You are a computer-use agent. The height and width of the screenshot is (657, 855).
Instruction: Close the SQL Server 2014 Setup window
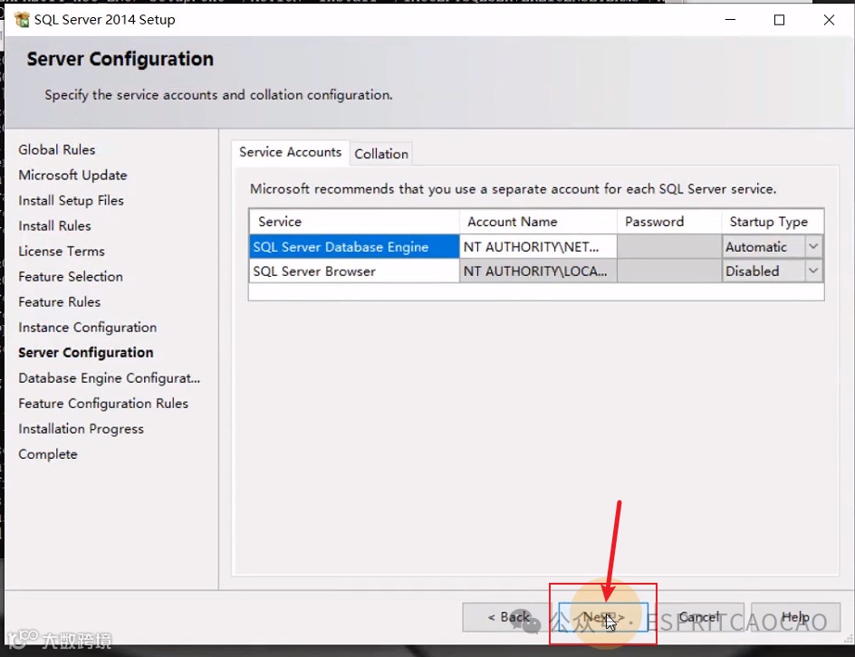click(x=829, y=20)
